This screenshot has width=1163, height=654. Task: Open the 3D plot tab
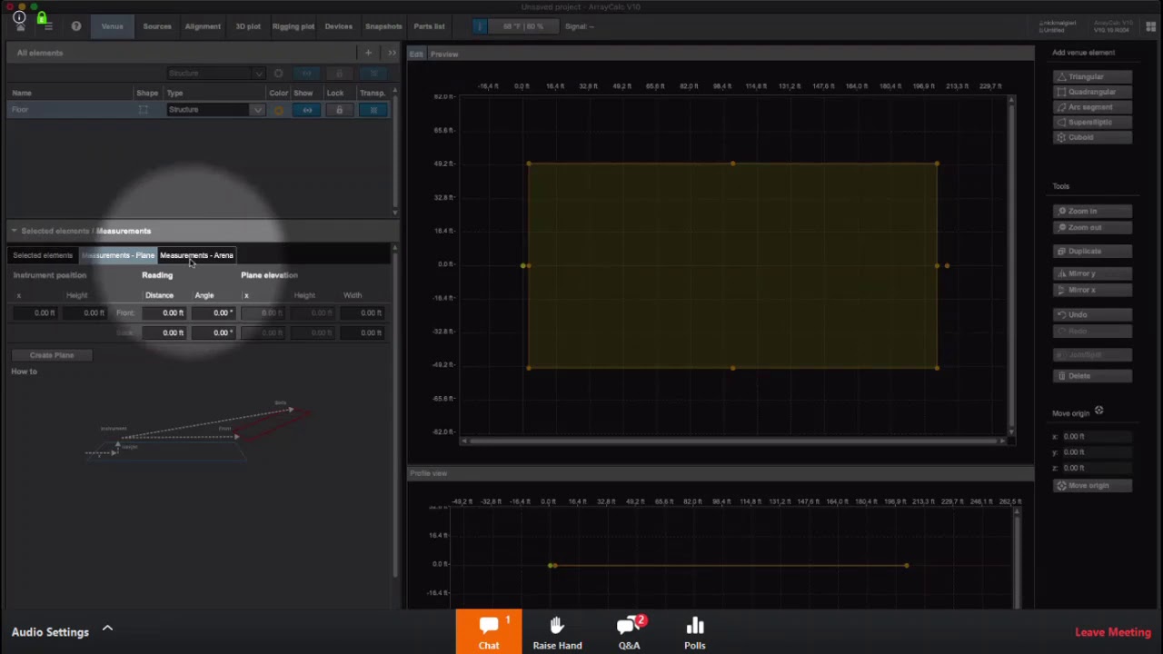point(248,26)
